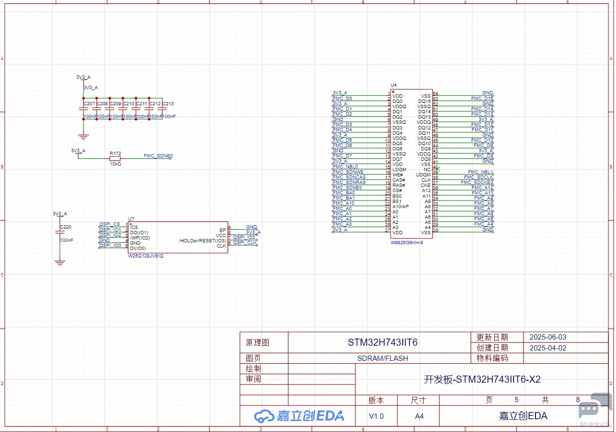Select net label FMC_D7
The image size is (616, 432).
coord(342,156)
